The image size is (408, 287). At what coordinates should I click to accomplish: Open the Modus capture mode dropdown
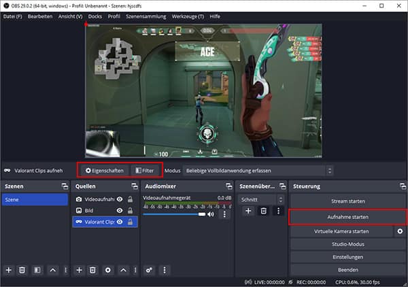pyautogui.click(x=258, y=171)
